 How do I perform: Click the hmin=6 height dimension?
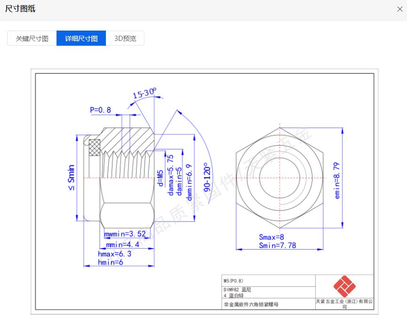point(111,262)
